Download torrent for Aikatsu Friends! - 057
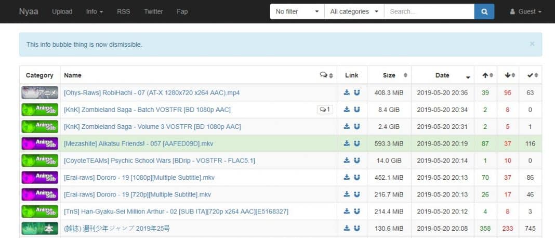Viewport: 555px width, 238px height. tap(347, 143)
